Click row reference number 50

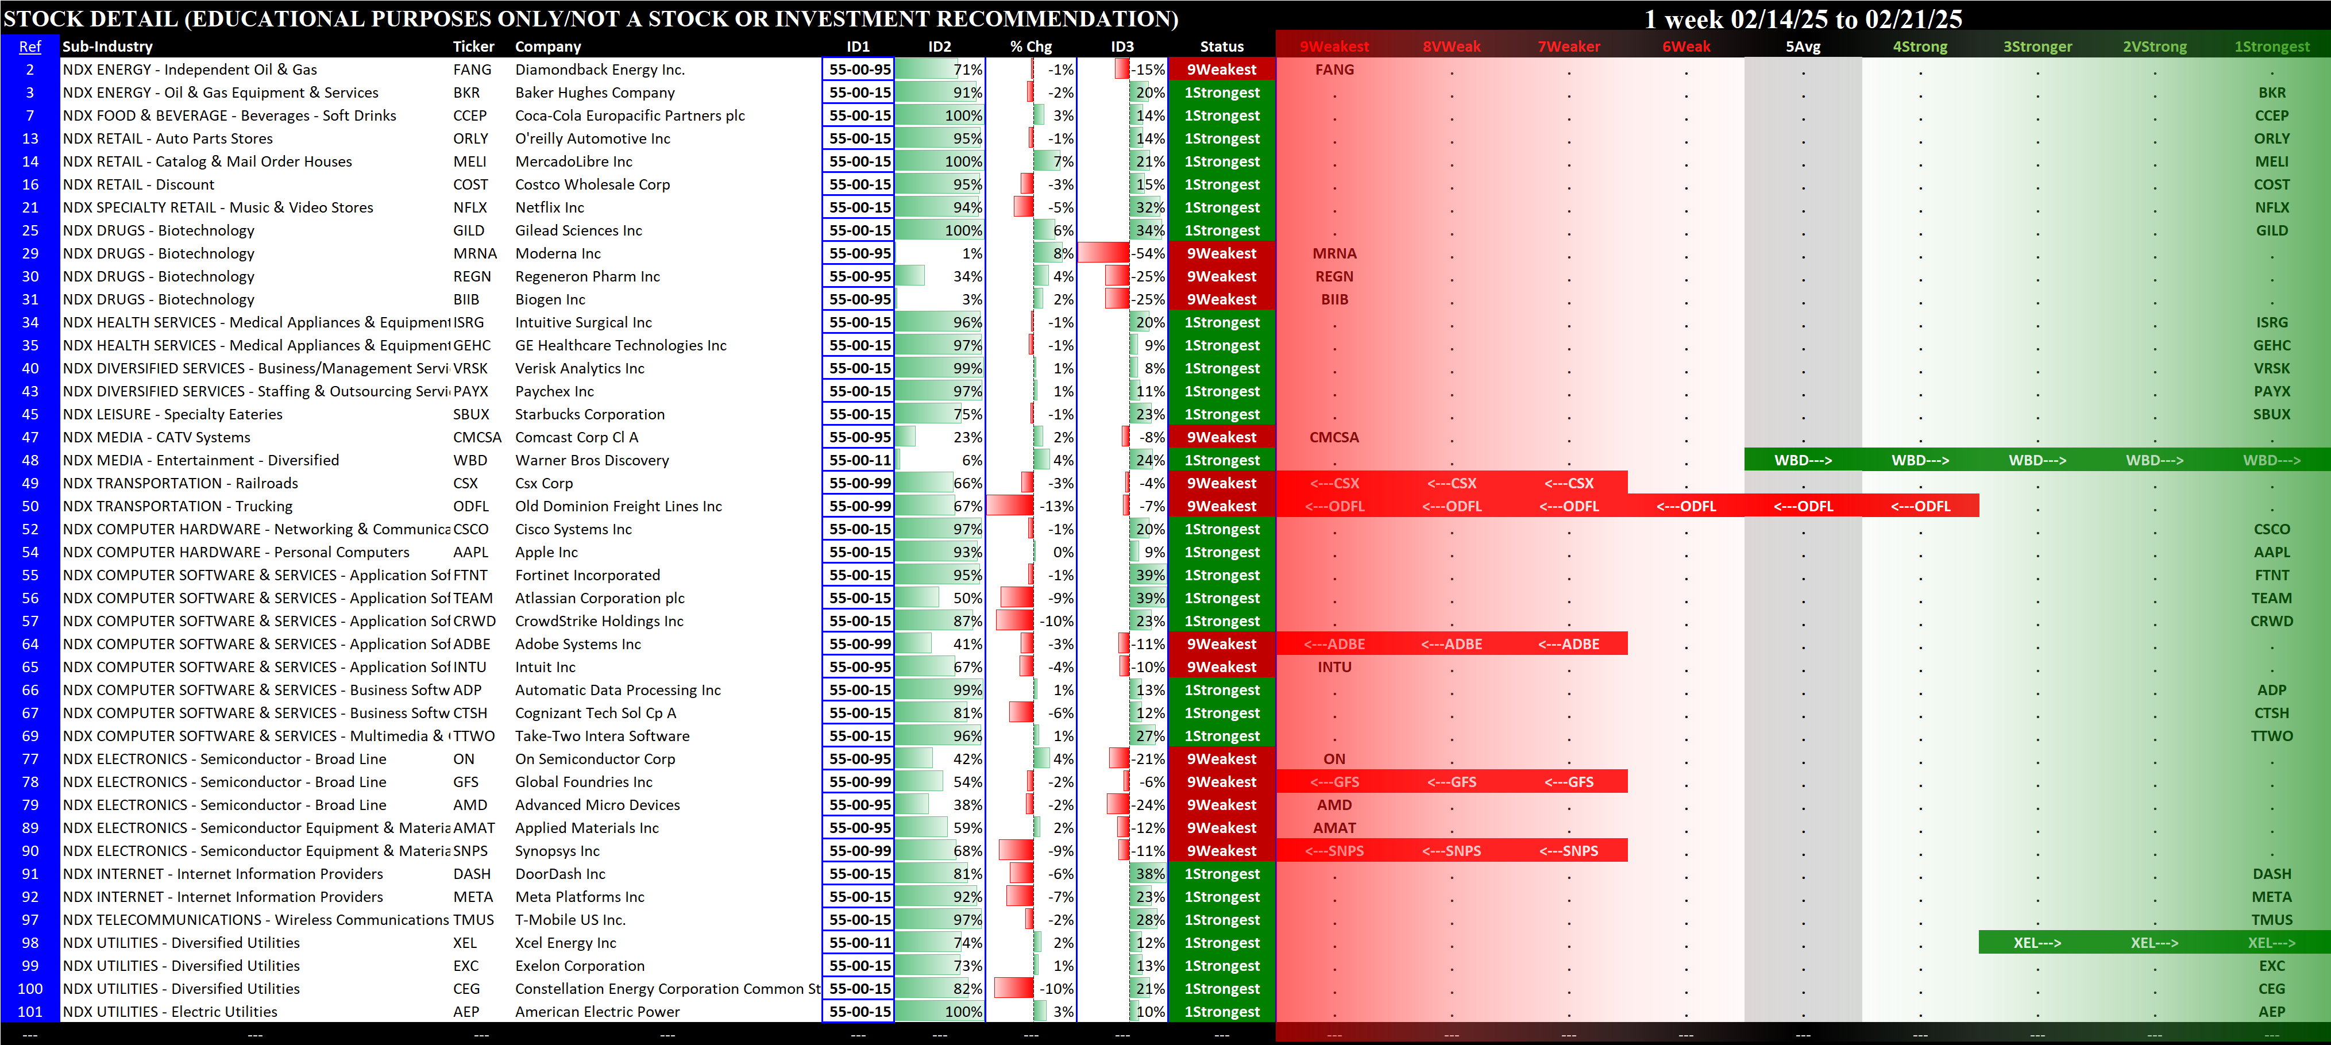(x=30, y=507)
